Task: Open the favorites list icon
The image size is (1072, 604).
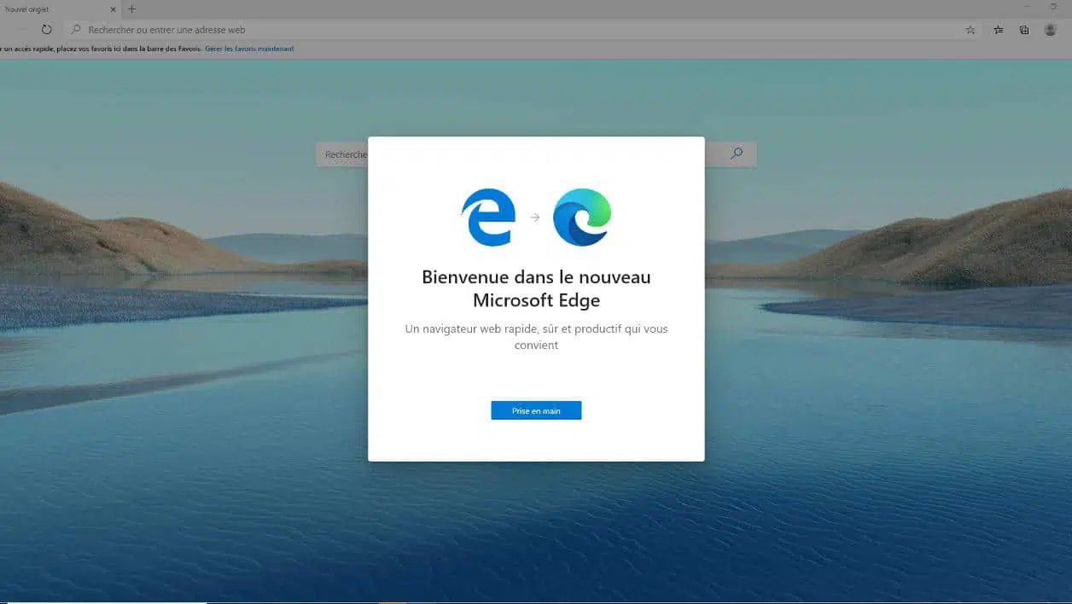Action: click(x=999, y=29)
